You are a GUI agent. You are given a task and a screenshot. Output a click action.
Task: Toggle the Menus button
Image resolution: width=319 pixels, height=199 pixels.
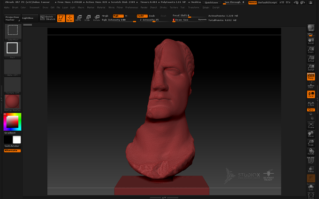[x=252, y=3]
